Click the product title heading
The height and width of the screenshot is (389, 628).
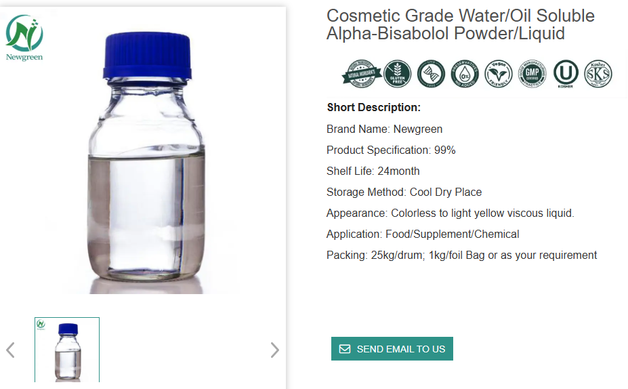point(461,24)
